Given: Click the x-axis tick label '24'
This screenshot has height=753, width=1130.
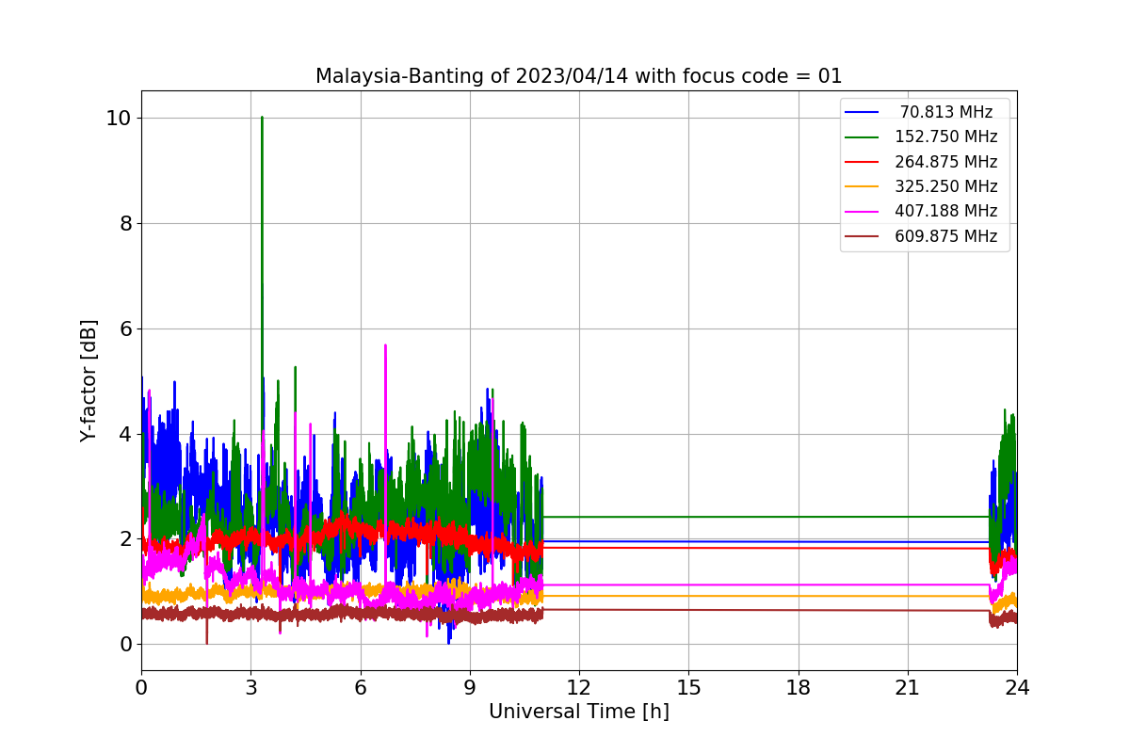Looking at the screenshot, I should click(1017, 688).
